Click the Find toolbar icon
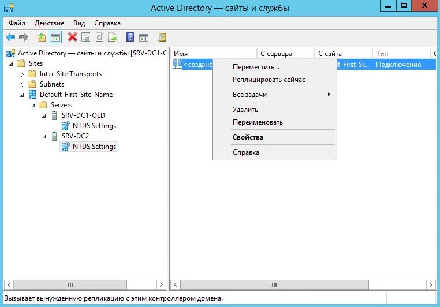Screen dimensions: 440x307 click(x=161, y=37)
